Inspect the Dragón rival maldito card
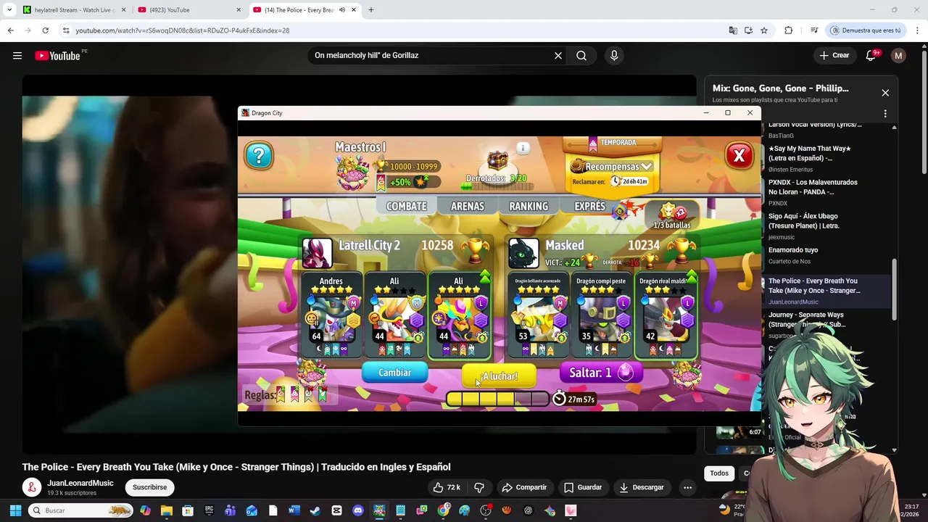 click(x=666, y=316)
